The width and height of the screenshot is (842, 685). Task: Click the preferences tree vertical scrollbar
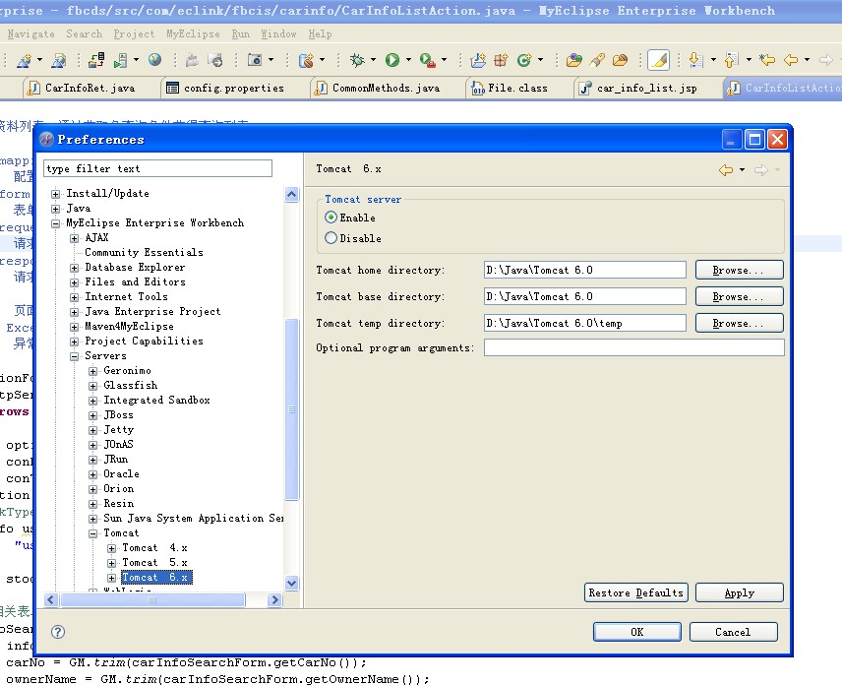(x=291, y=408)
